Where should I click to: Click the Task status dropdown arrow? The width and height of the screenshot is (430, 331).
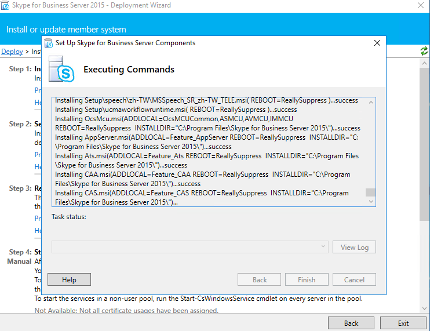click(323, 247)
